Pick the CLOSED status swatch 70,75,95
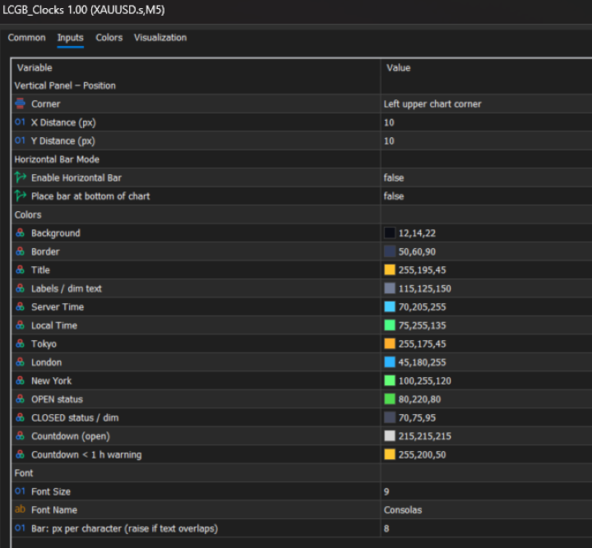The width and height of the screenshot is (592, 548). pos(390,417)
